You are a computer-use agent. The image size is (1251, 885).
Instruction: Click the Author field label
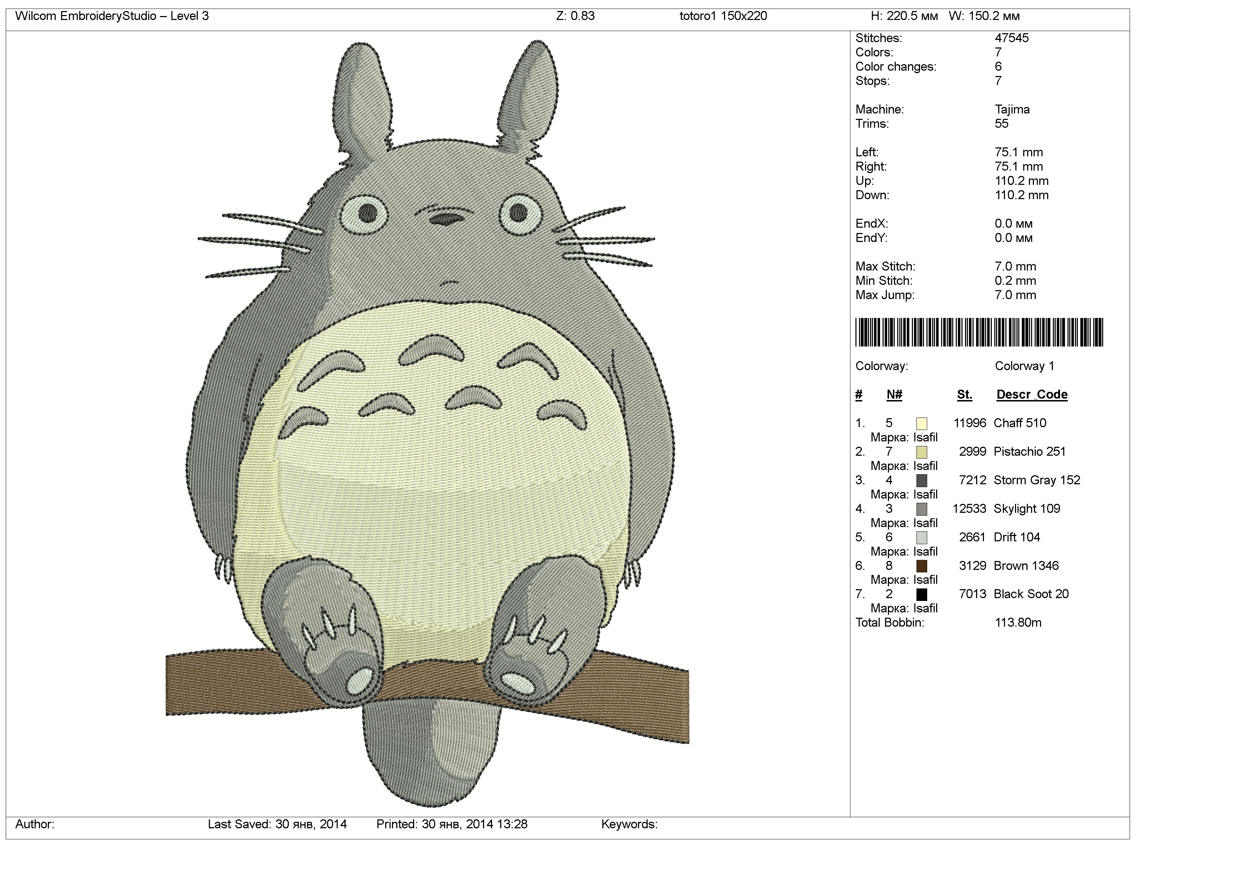coord(34,824)
